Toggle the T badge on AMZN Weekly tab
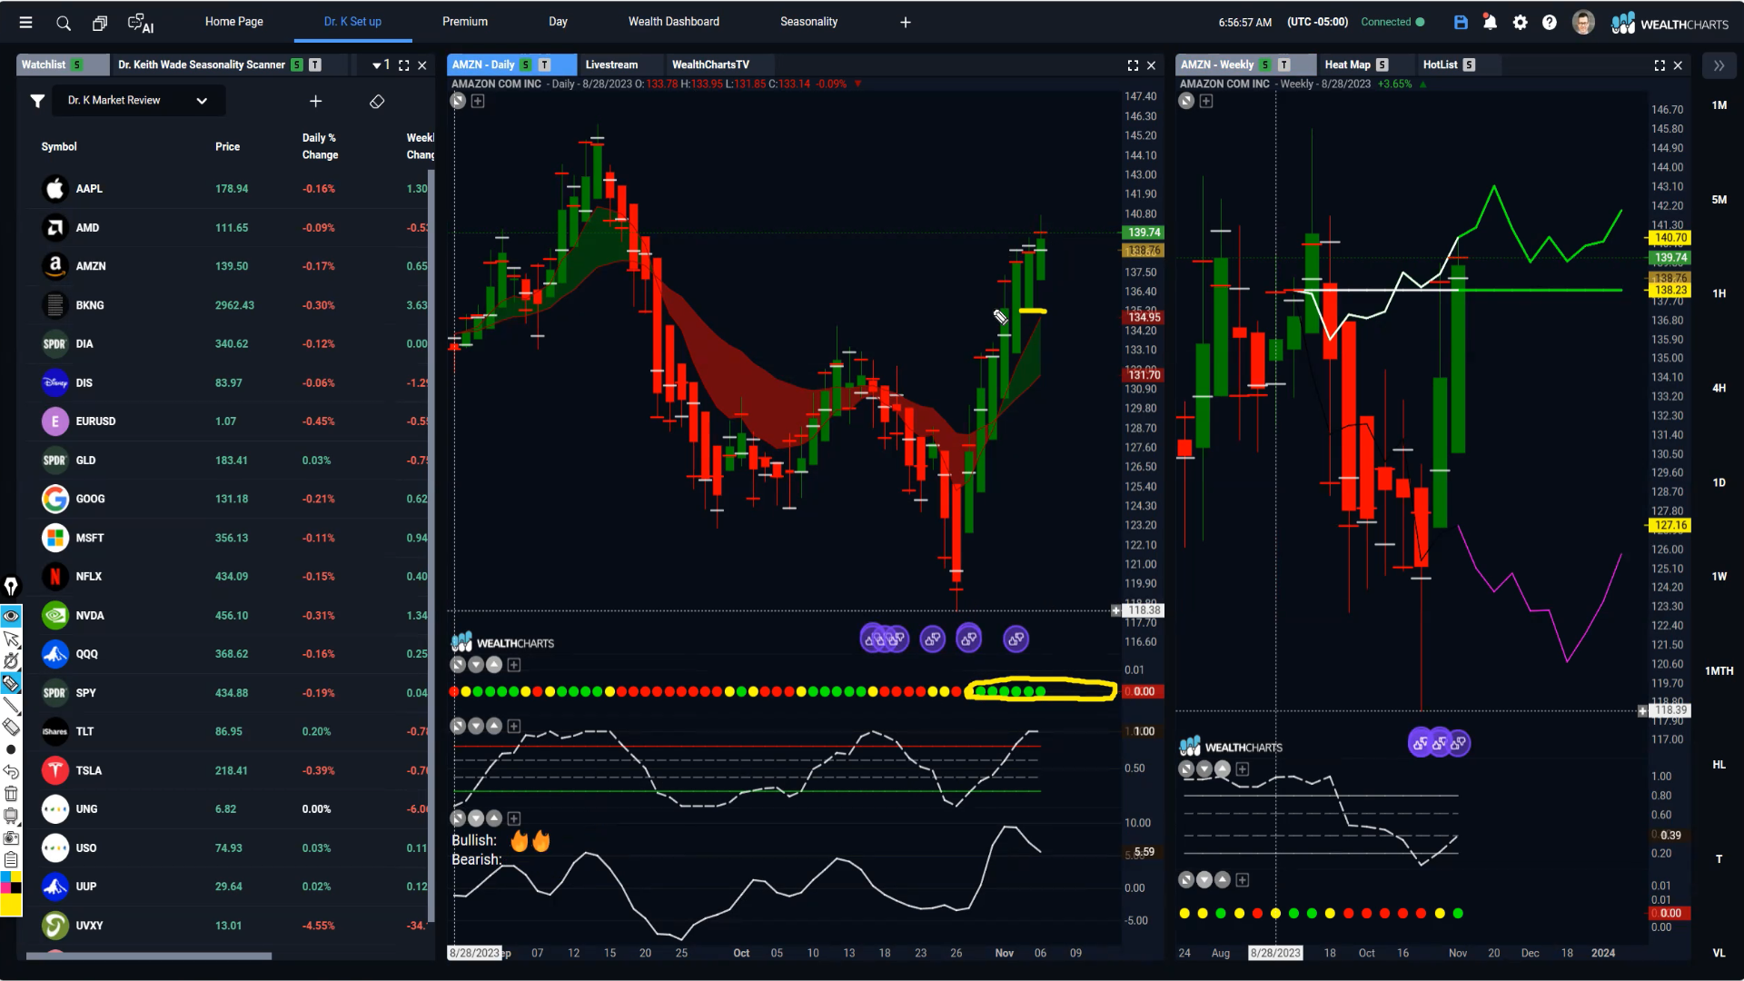Screen dimensions: 1744x981 pos(1283,65)
